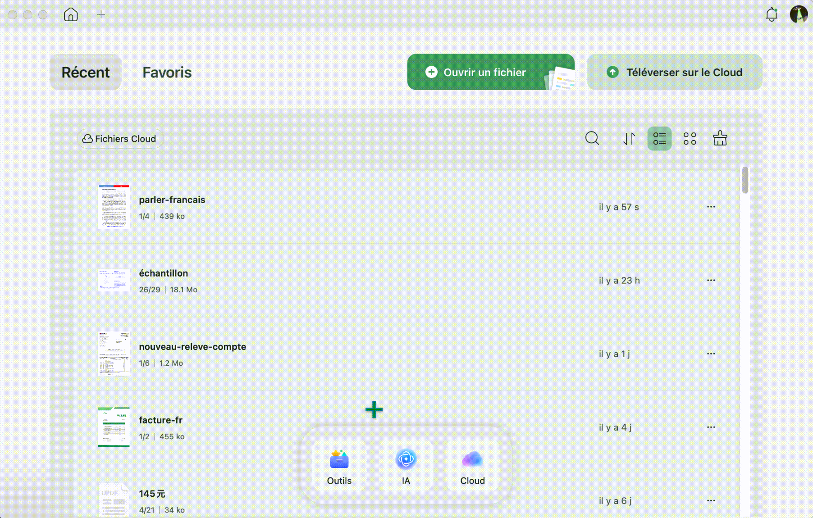Click 'il y a 1 j' timestamp

tap(614, 354)
